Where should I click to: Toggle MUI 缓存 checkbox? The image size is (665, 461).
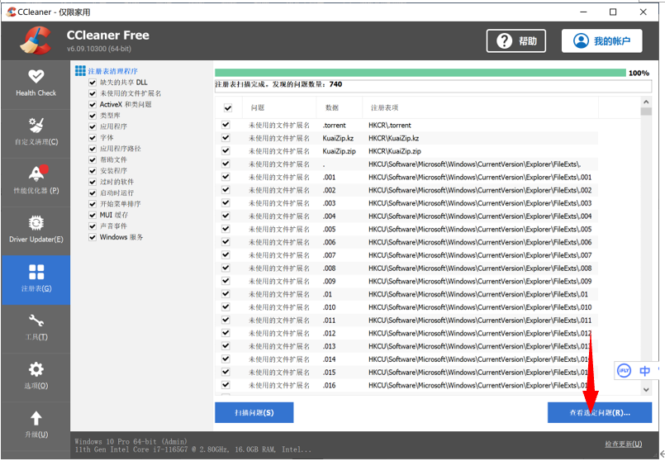[93, 215]
